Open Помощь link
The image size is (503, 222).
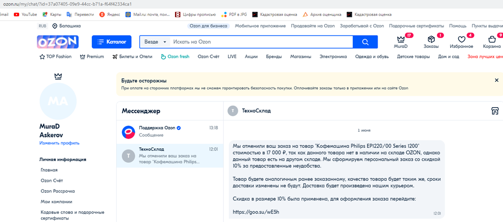tap(458, 26)
